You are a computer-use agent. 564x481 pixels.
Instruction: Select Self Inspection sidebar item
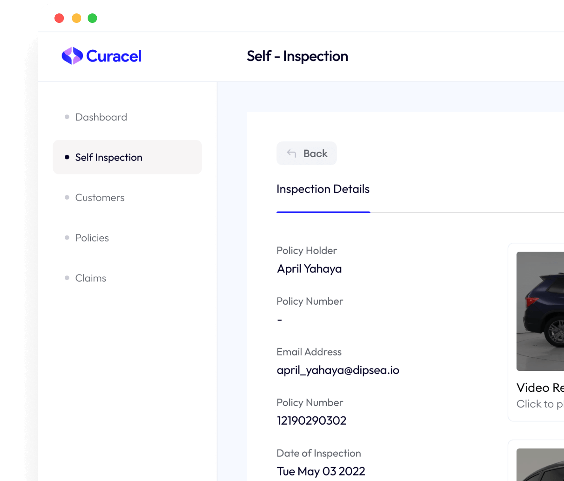(x=109, y=157)
